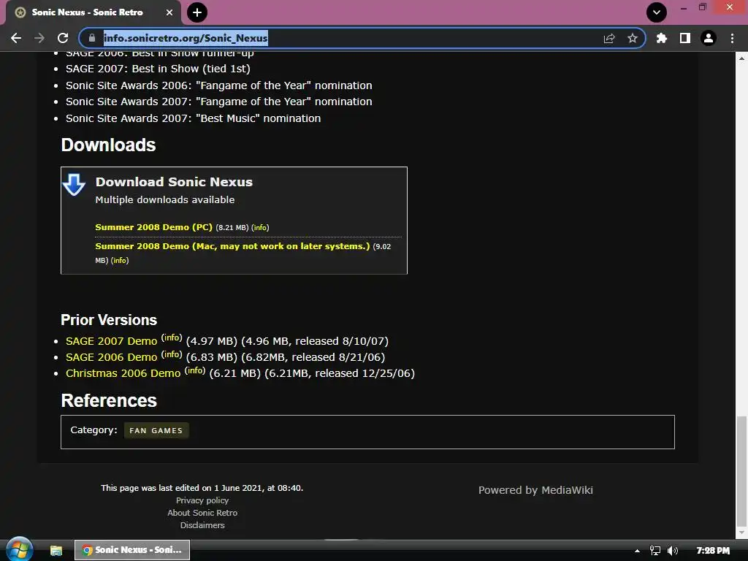Open the SAGE 2007 Demo link
The width and height of the screenshot is (748, 561).
point(111,341)
